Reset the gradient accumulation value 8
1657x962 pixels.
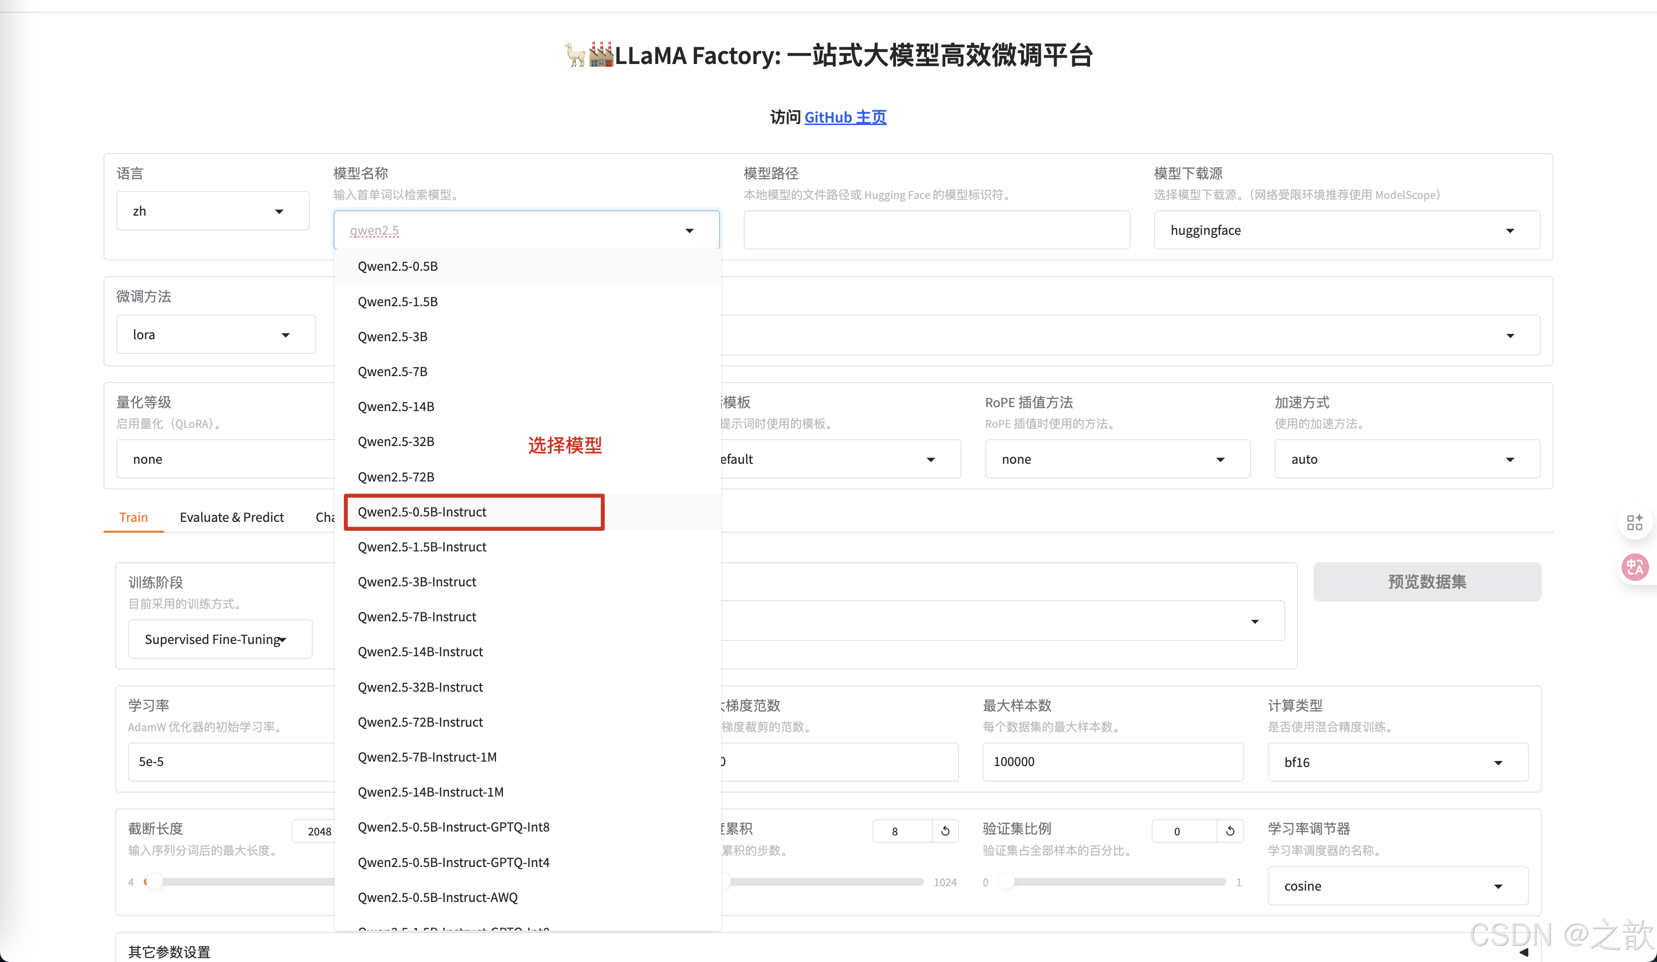(x=946, y=831)
